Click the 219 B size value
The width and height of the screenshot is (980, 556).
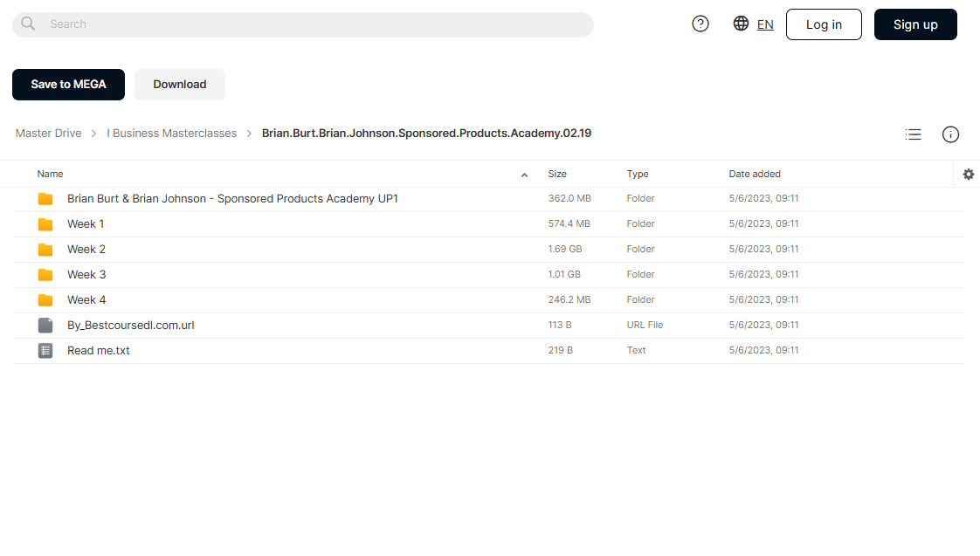tap(560, 350)
